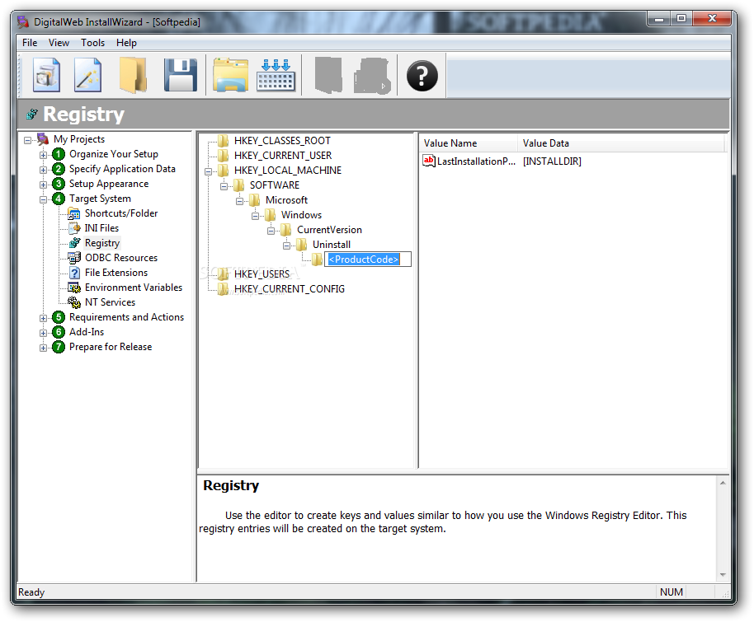Open the File menu

pyautogui.click(x=30, y=43)
